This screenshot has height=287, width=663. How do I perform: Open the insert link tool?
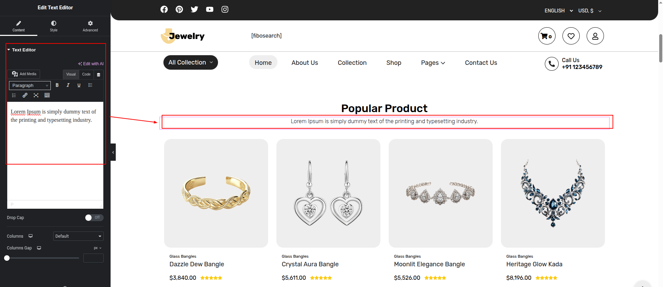click(x=25, y=95)
